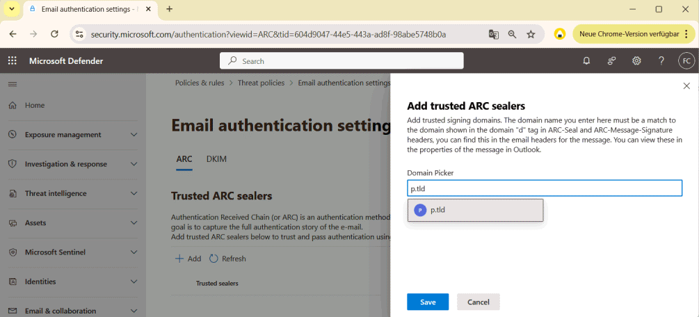This screenshot has height=317, width=699.
Task: Expand the Threat intelligence section
Action: [73, 193]
